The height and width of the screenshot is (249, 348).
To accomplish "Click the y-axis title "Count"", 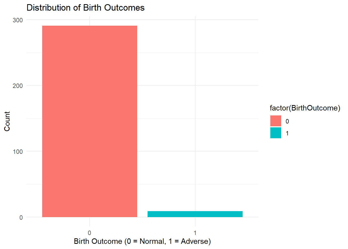I will tap(7, 121).
